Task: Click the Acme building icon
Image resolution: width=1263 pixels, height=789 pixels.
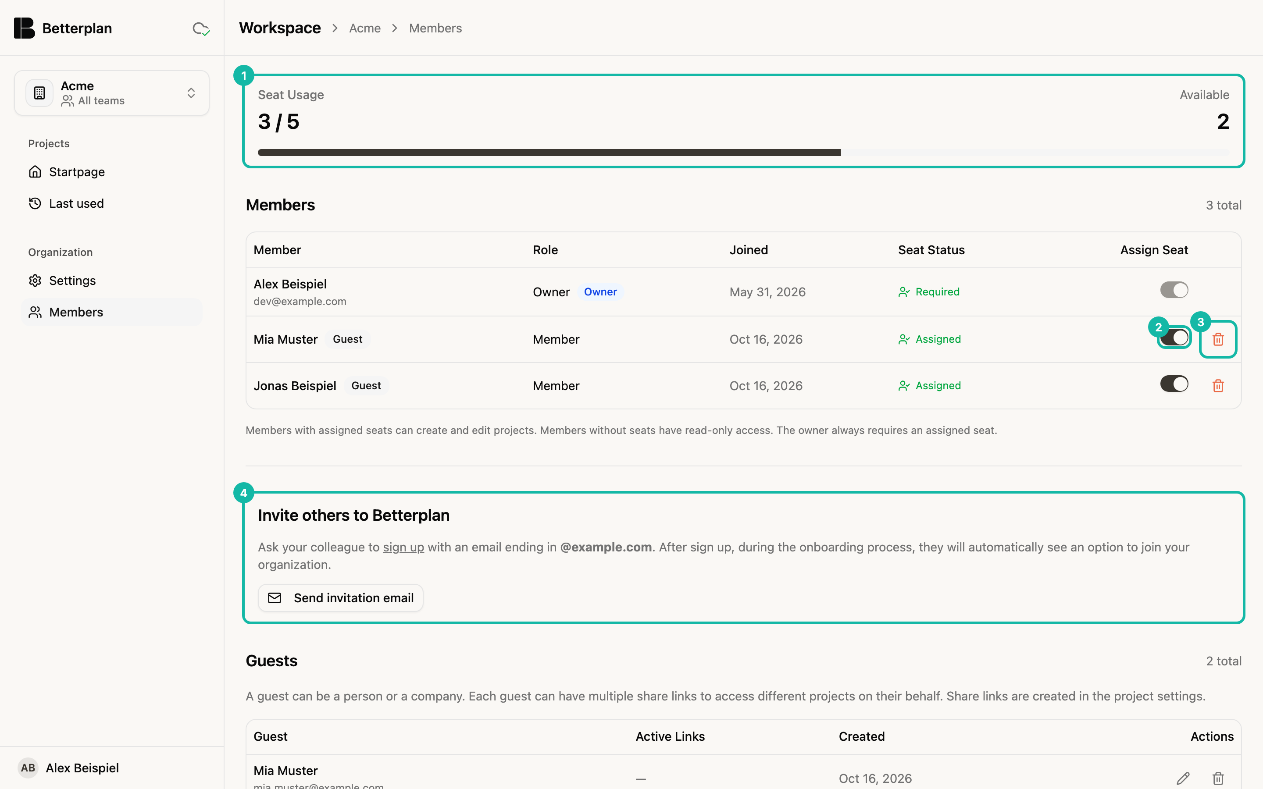Action: coord(39,93)
